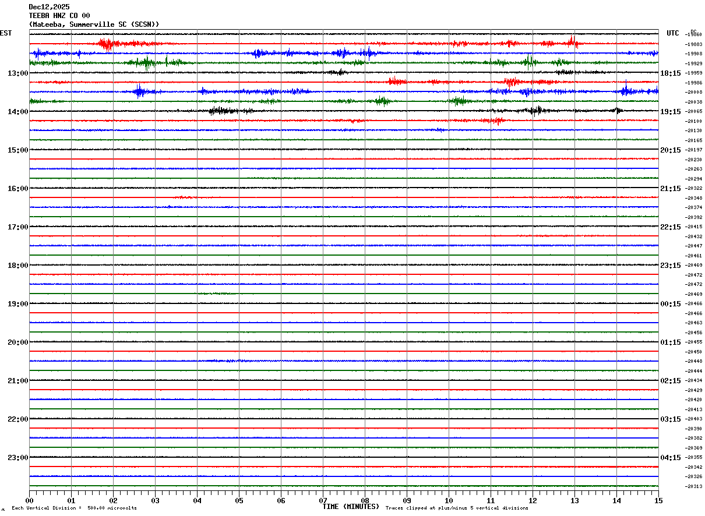Image resolution: width=705 pixels, height=516 pixels.
Task: Click the 01:15 UTC time label
Action: (x=671, y=342)
